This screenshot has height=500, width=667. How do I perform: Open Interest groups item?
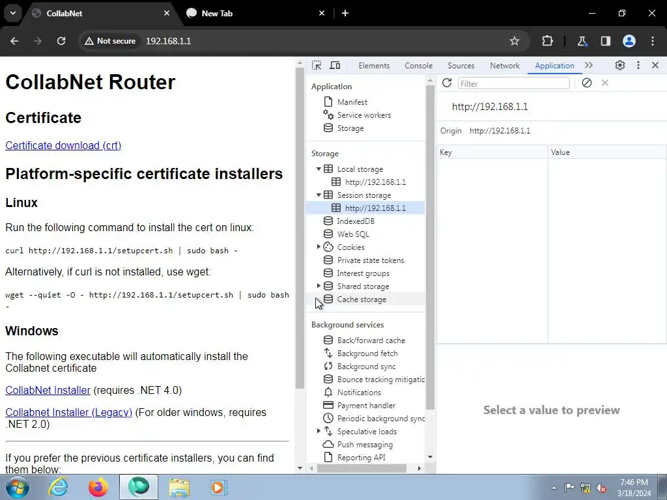coord(363,273)
